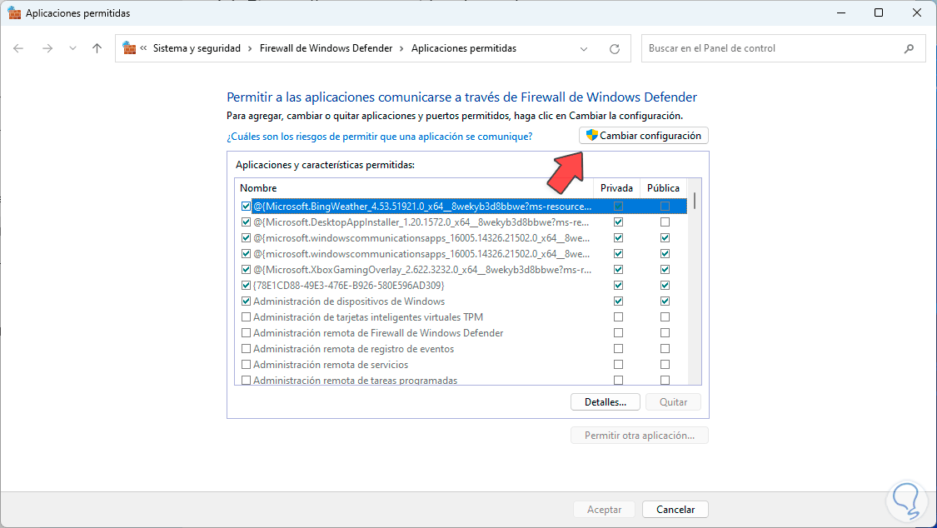
Task: Close the Aplicaciones permitidas window
Action: pos(917,12)
